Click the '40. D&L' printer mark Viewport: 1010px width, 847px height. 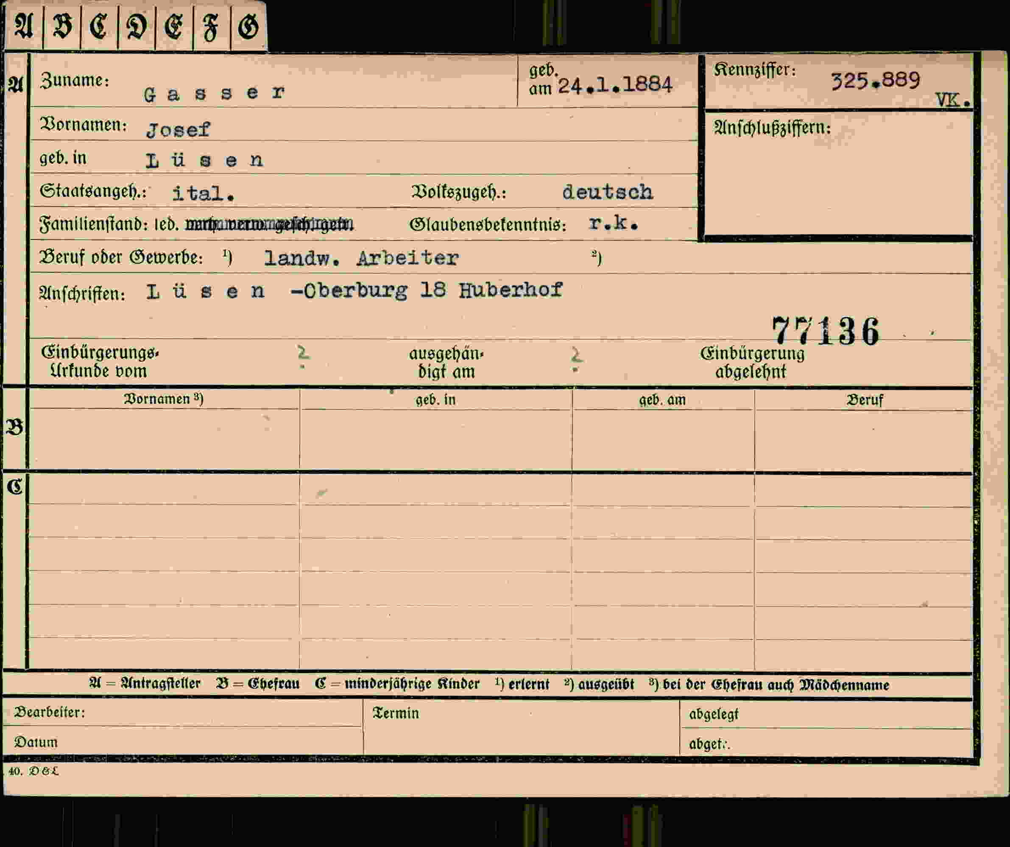point(33,772)
